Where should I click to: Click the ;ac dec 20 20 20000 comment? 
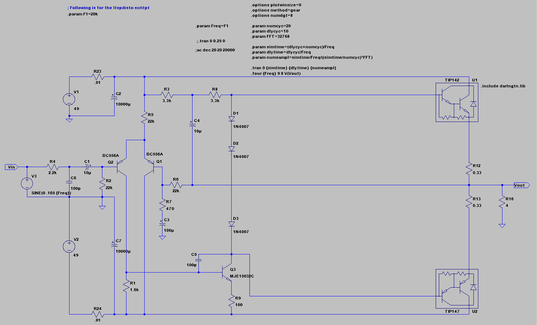coord(215,50)
